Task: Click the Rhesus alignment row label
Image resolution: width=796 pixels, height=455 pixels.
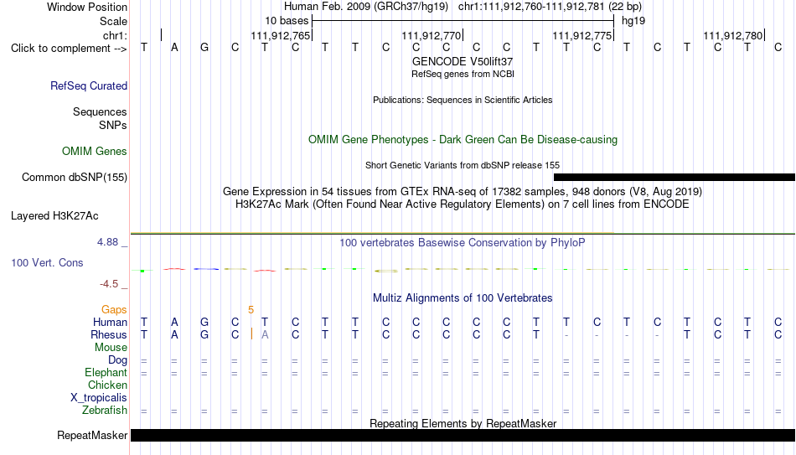Action: 109,335
